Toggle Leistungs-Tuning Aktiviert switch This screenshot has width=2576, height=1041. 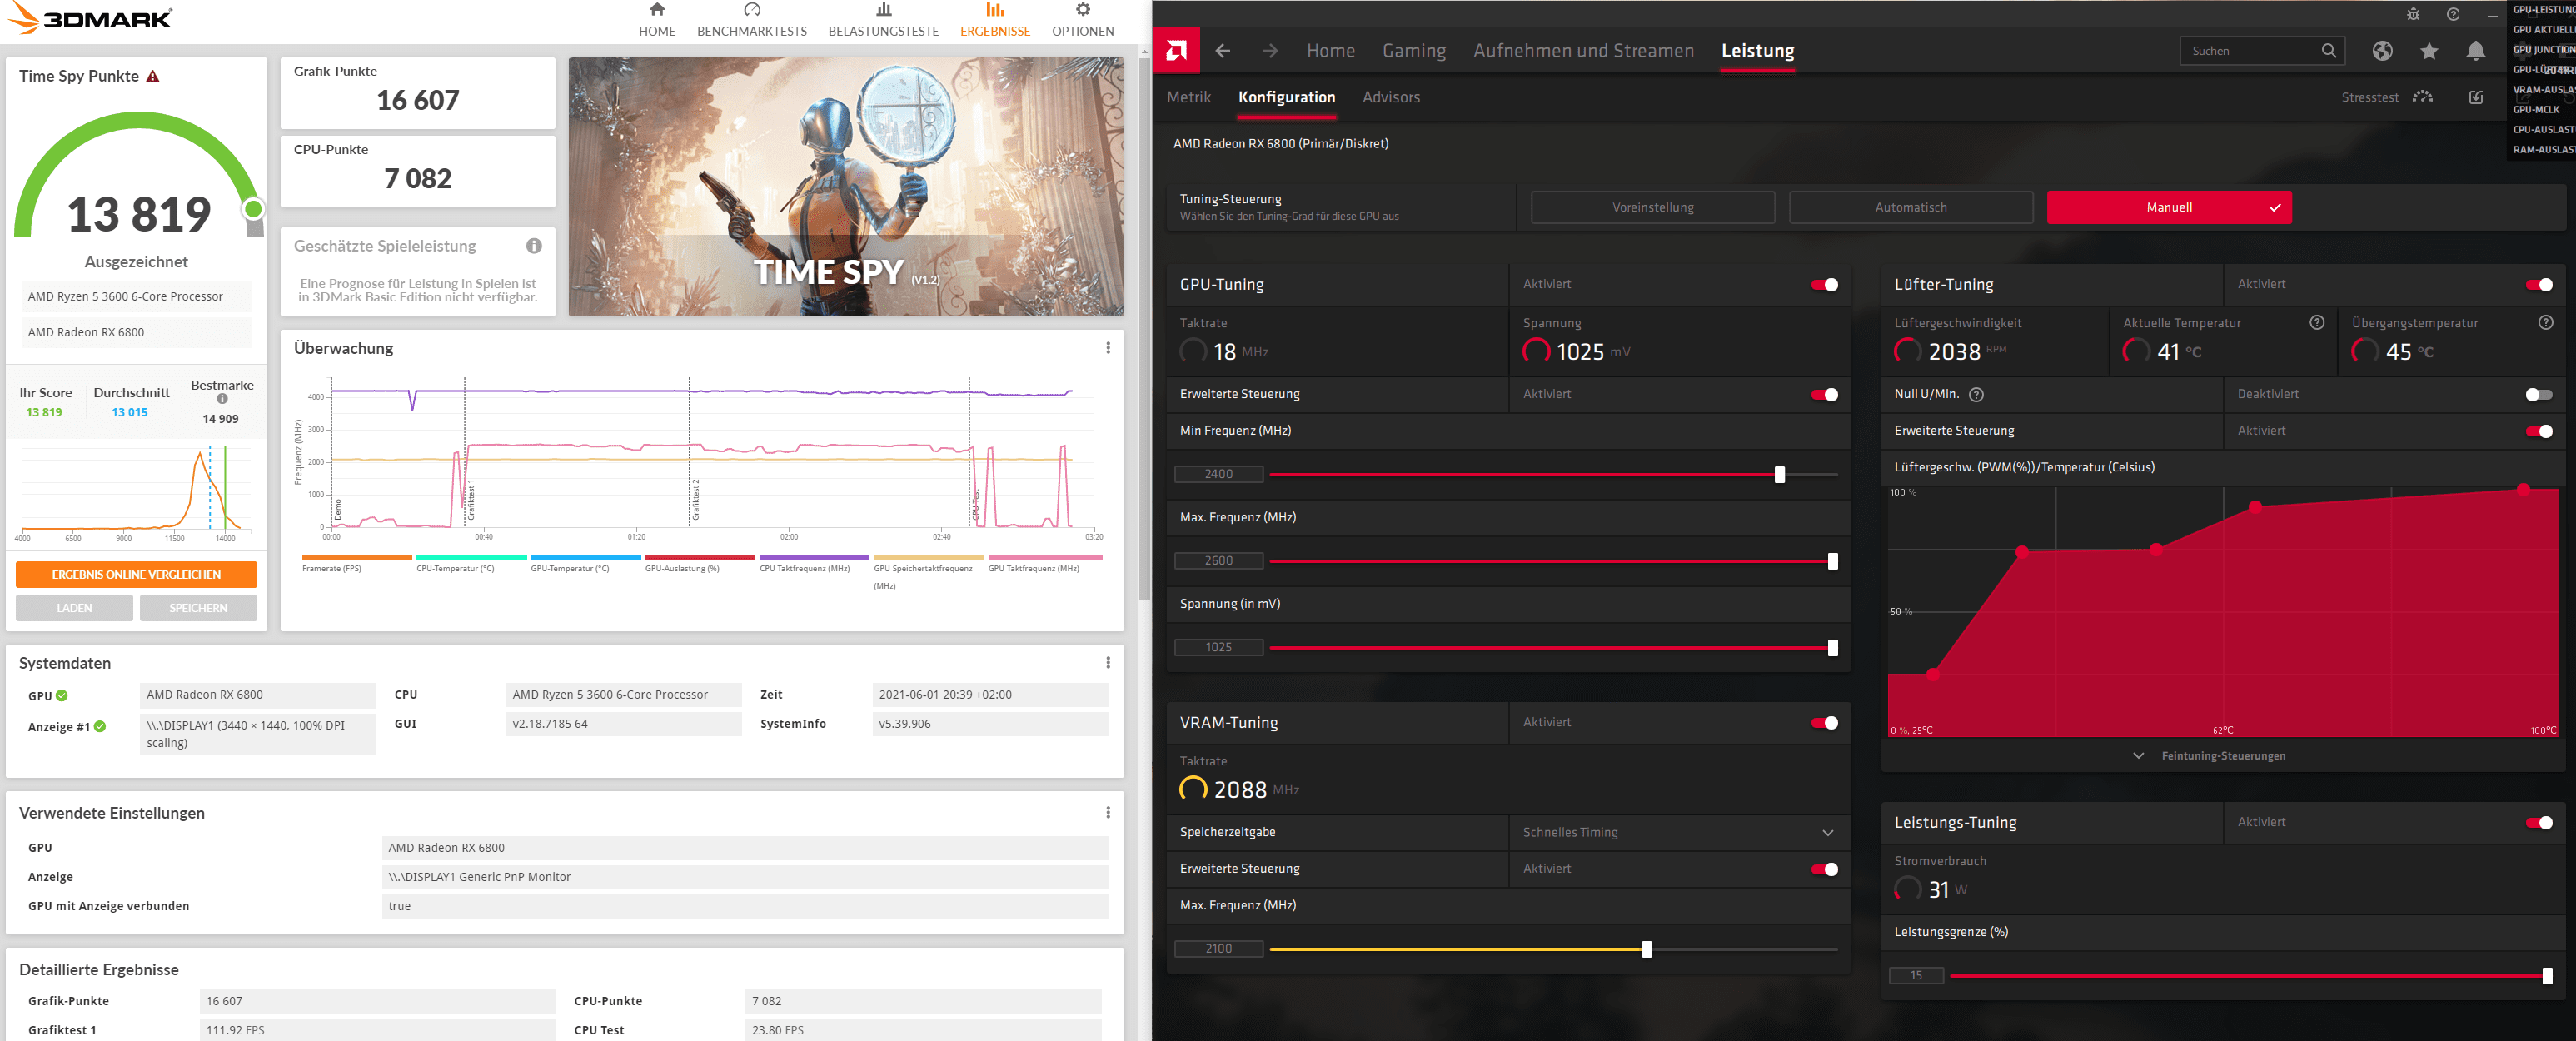(2538, 823)
